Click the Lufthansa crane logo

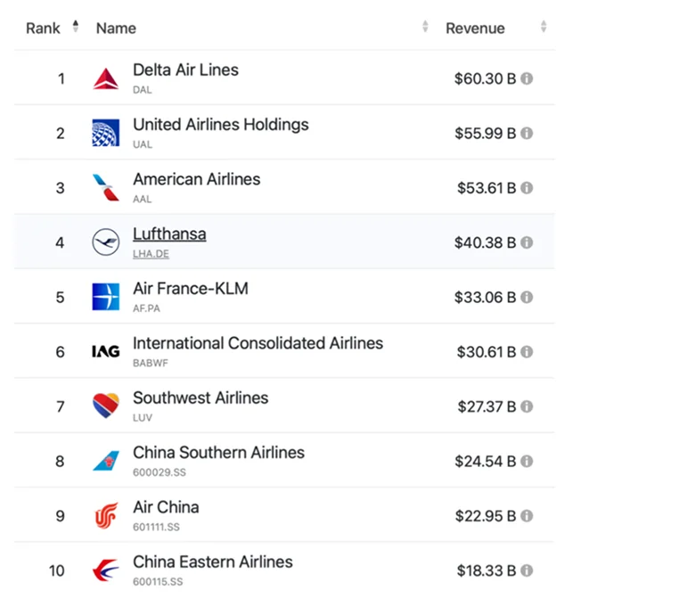tap(105, 242)
